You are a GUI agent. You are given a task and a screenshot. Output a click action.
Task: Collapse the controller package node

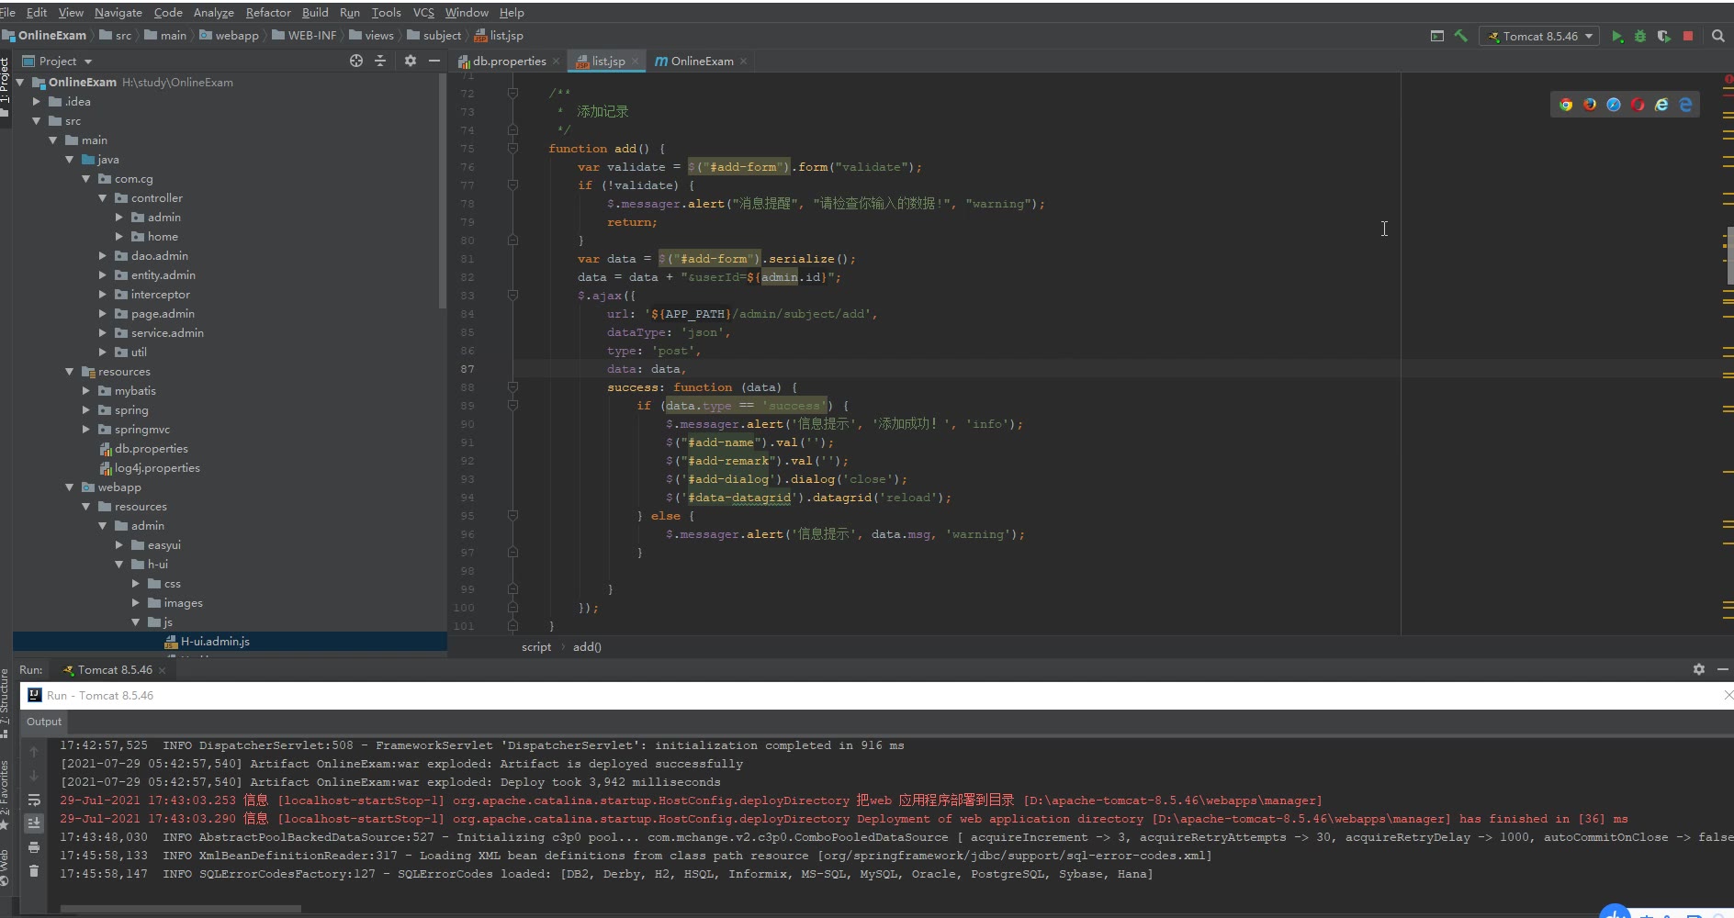click(103, 198)
